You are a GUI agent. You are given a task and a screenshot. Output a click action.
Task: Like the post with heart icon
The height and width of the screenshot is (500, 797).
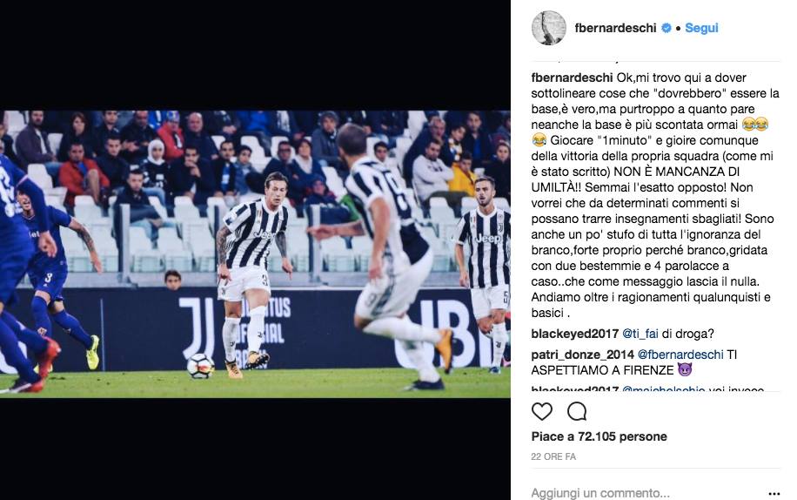pos(542,411)
